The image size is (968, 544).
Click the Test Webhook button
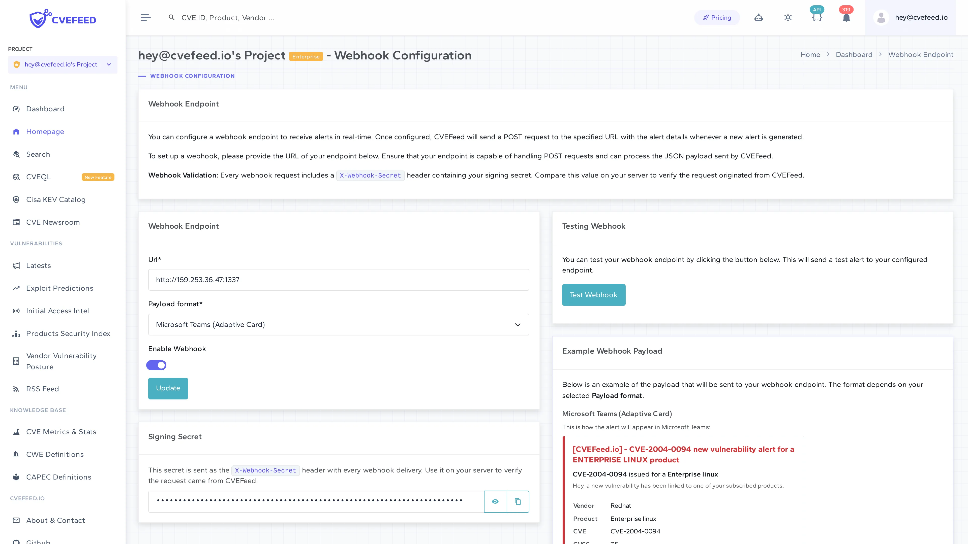coord(593,295)
